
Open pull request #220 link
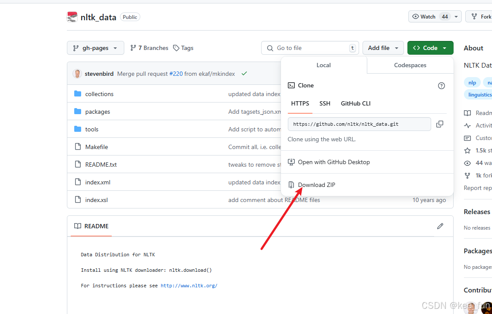[x=176, y=74]
